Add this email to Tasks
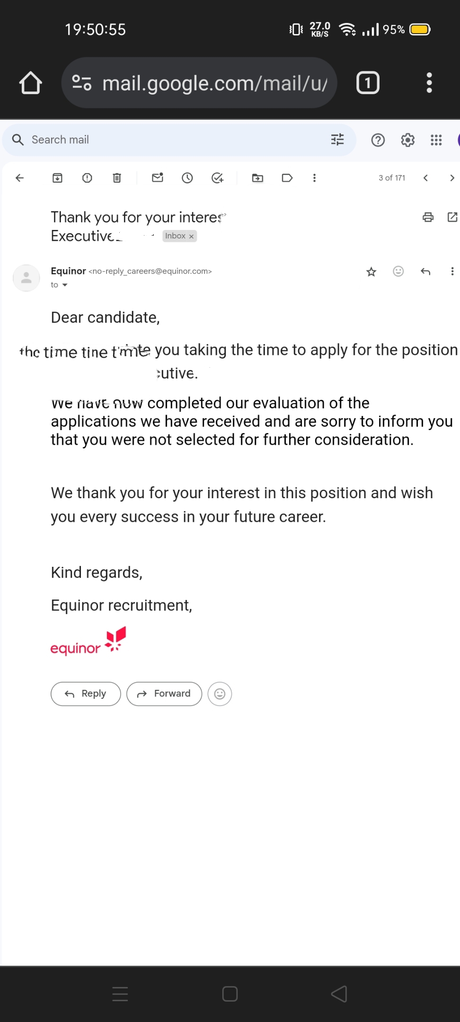The image size is (460, 1022). 217,178
